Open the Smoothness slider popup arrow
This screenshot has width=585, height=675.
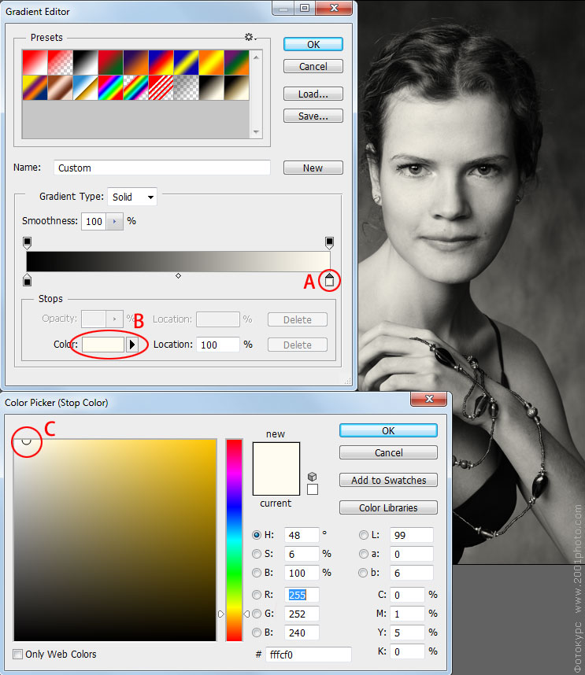[x=115, y=221]
